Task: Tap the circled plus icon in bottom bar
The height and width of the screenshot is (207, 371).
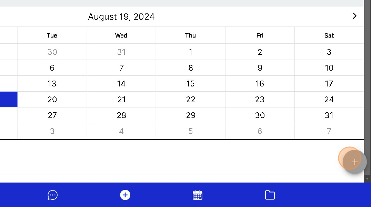Action: (x=125, y=195)
